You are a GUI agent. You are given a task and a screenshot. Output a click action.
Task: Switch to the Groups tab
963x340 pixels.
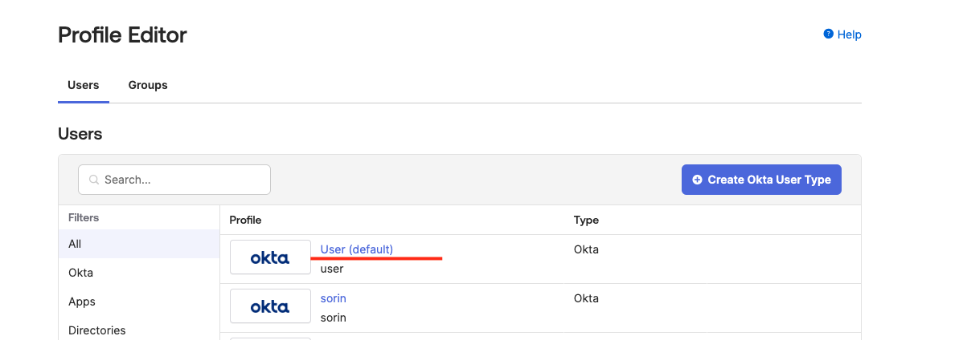(148, 85)
